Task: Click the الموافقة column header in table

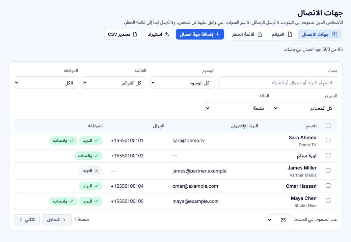Action: pyautogui.click(x=95, y=126)
